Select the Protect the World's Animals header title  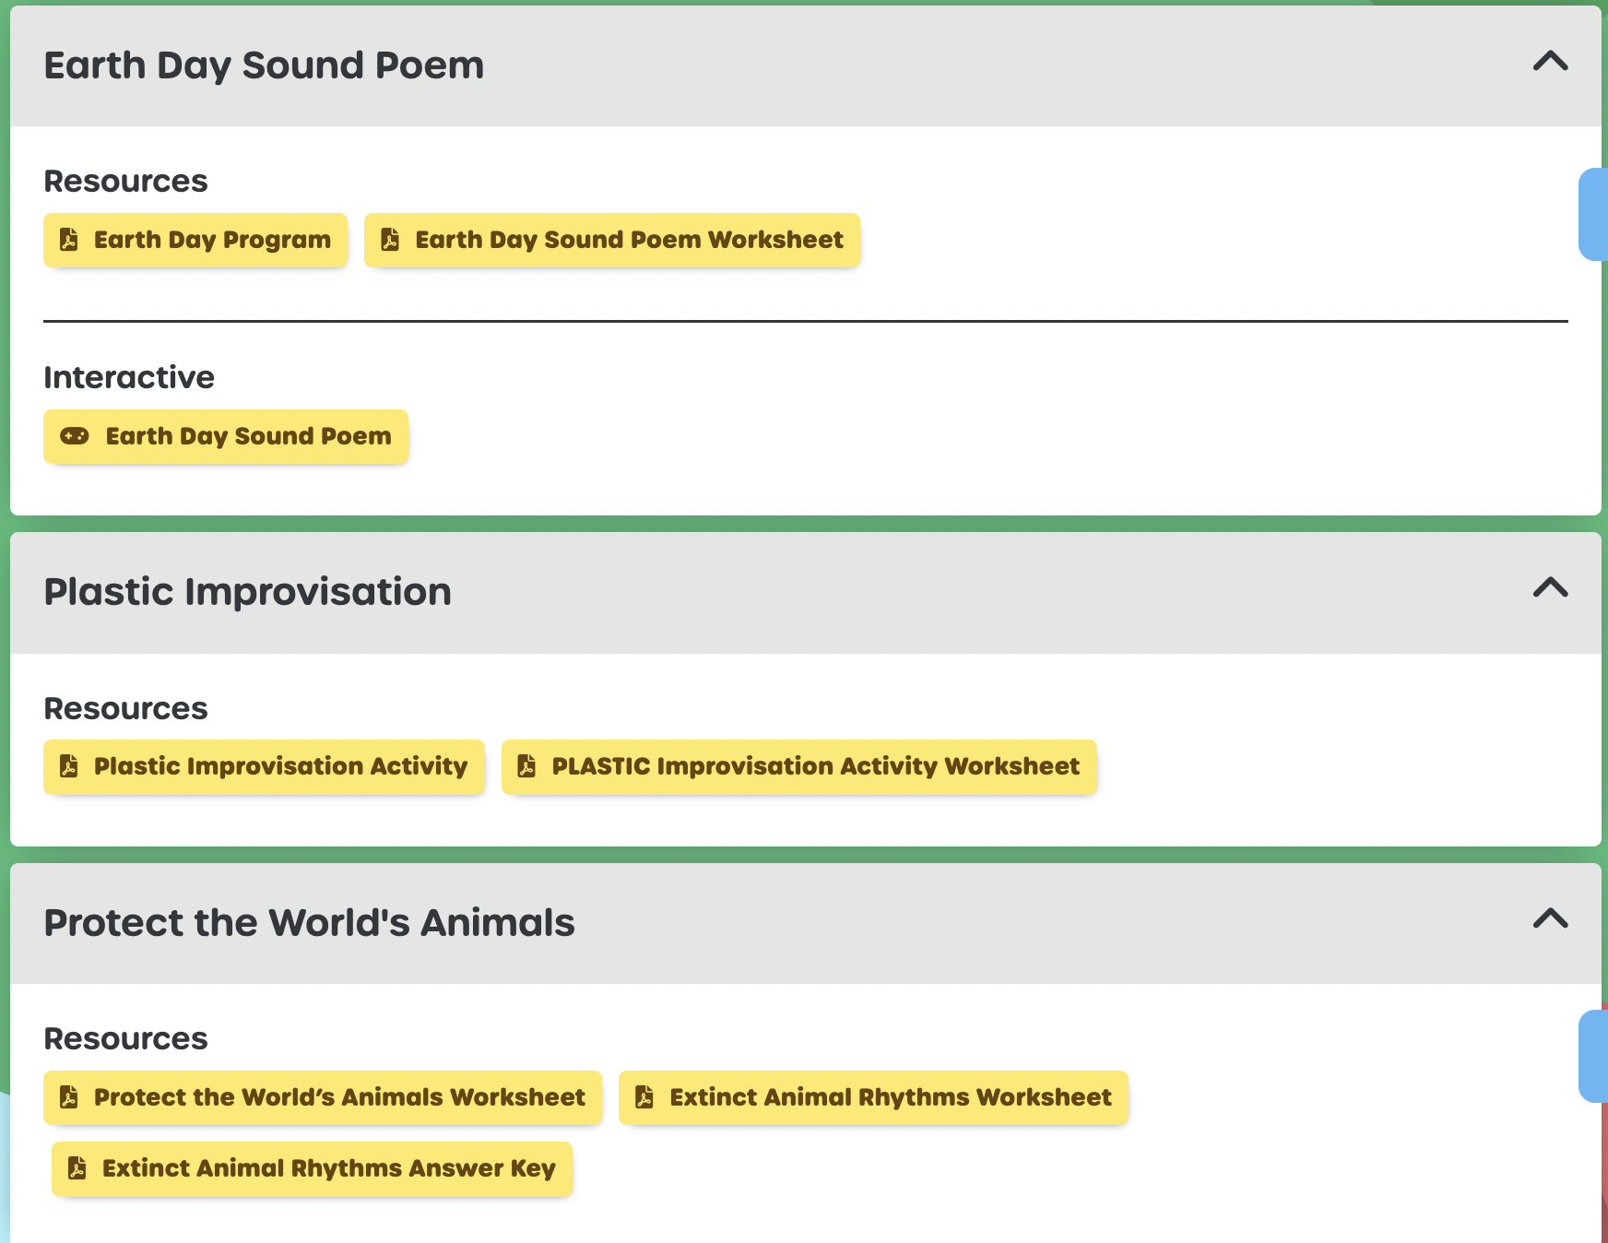point(309,923)
